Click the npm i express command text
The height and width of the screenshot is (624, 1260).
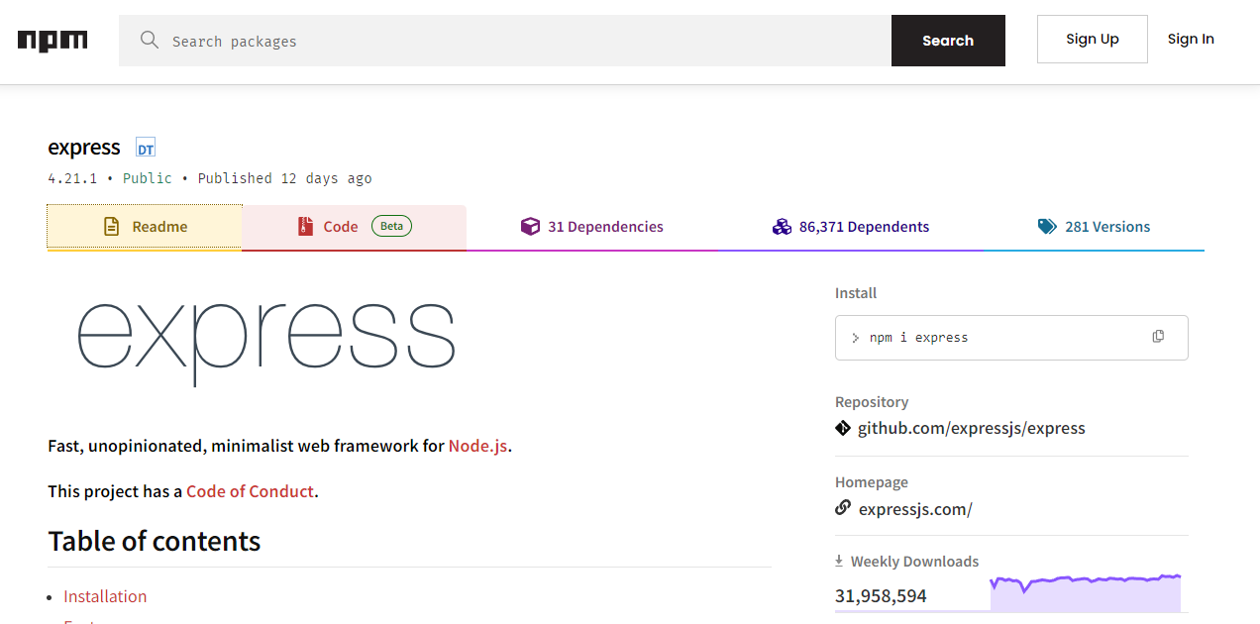(918, 338)
